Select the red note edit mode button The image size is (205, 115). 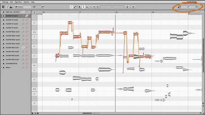click(71, 7)
